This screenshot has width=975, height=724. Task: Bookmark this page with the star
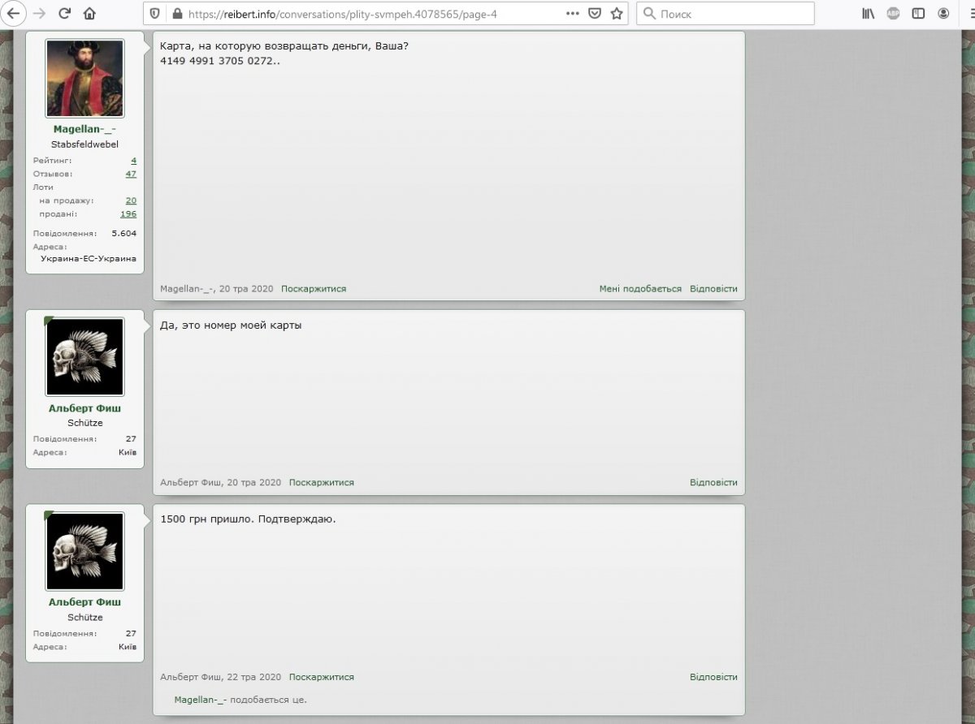[x=617, y=13]
